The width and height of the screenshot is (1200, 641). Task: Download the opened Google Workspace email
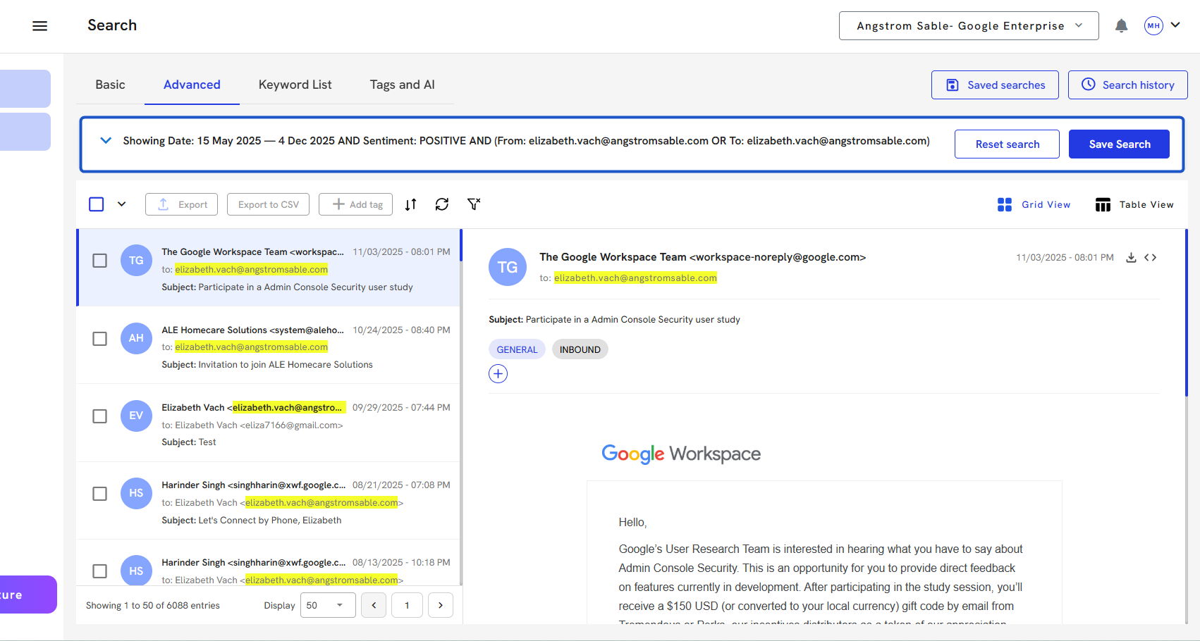click(1131, 258)
